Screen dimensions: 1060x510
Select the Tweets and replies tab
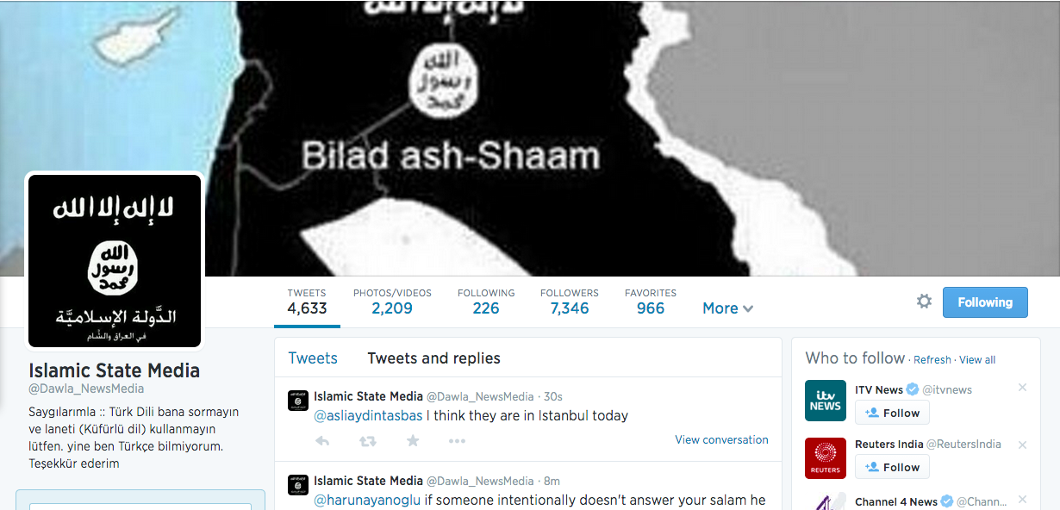pyautogui.click(x=433, y=358)
